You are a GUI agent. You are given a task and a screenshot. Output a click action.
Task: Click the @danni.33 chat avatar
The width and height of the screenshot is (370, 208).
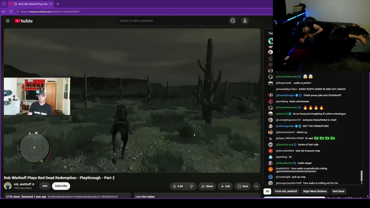(271, 114)
